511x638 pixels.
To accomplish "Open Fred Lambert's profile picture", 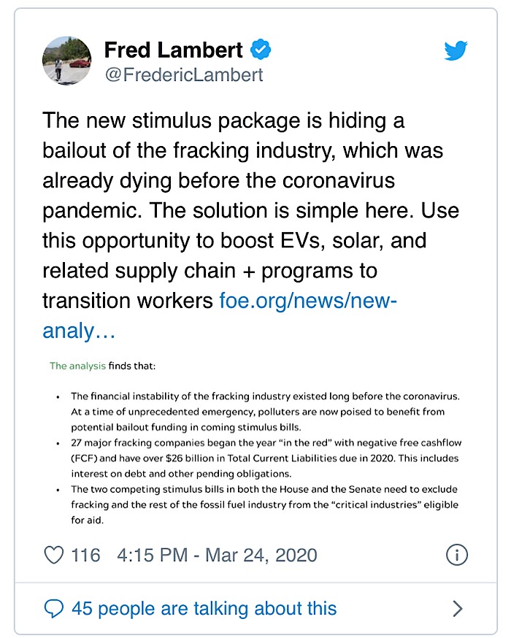I will click(67, 61).
